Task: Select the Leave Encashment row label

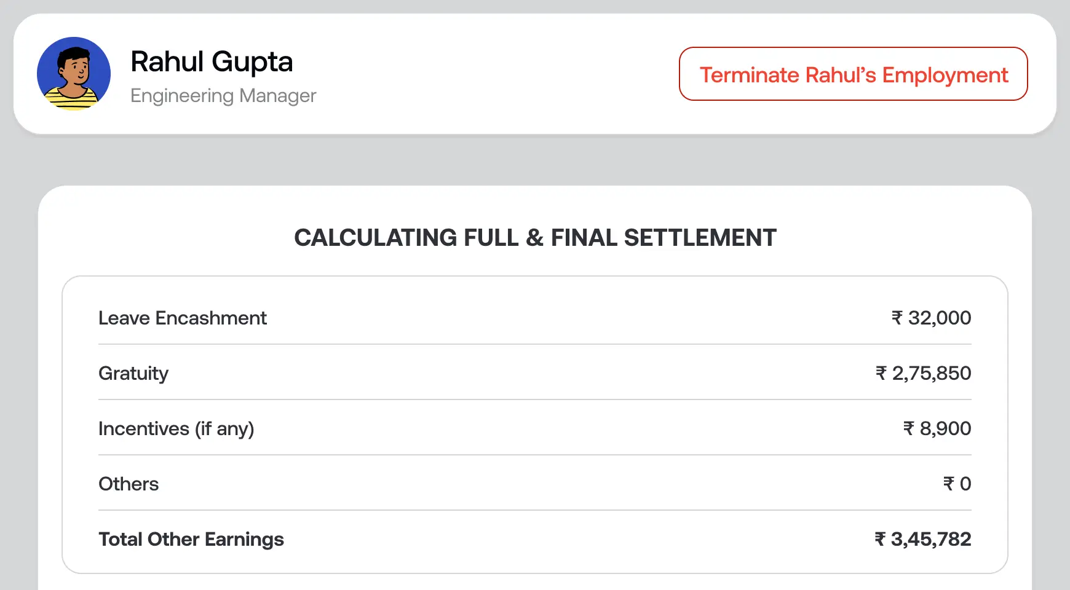Action: (182, 318)
